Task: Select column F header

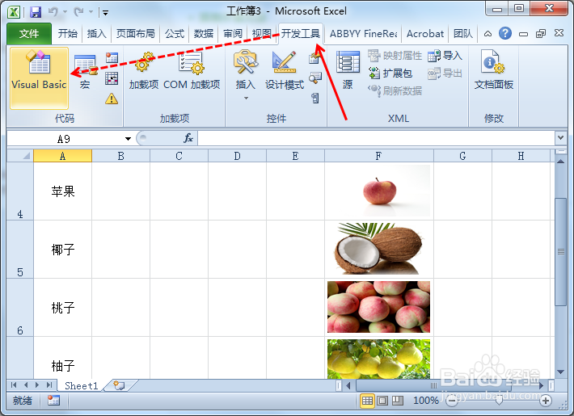Action: pyautogui.click(x=379, y=156)
